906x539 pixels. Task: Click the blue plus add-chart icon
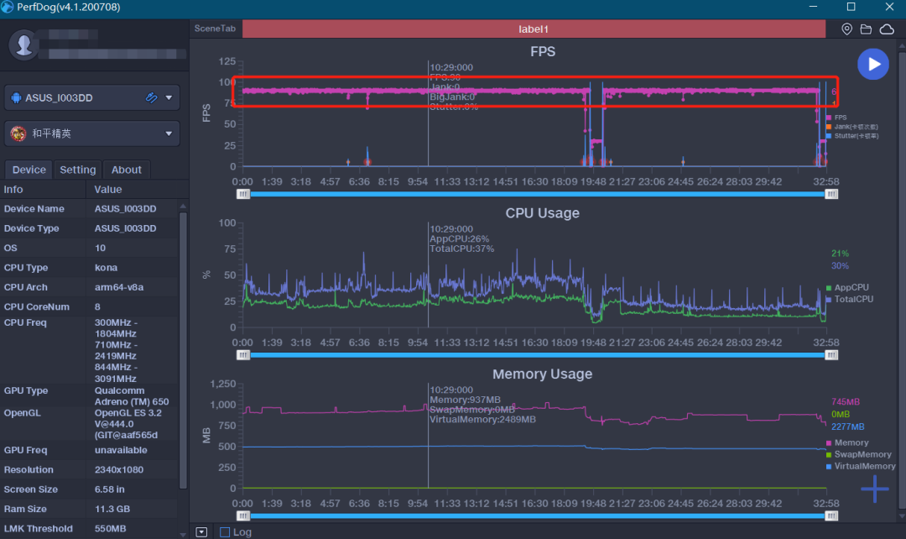tap(874, 489)
